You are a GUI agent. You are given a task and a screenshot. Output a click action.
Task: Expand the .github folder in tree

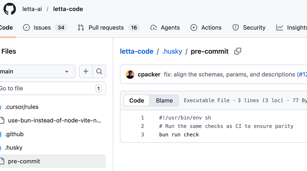pos(14,134)
